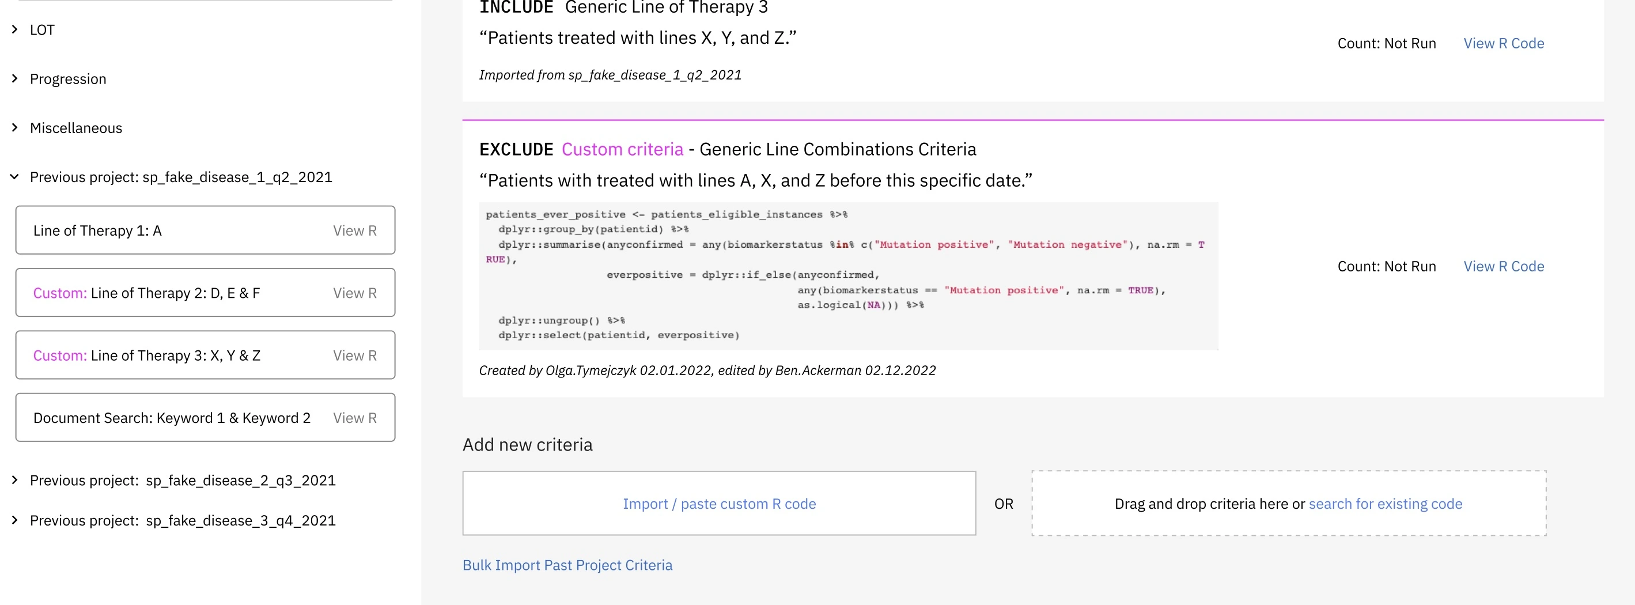Expand the Progression category chevron

click(14, 78)
